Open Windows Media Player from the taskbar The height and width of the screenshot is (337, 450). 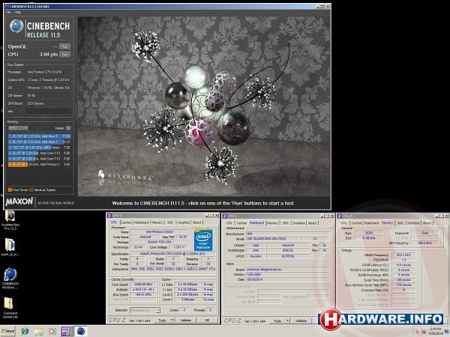tap(52, 331)
